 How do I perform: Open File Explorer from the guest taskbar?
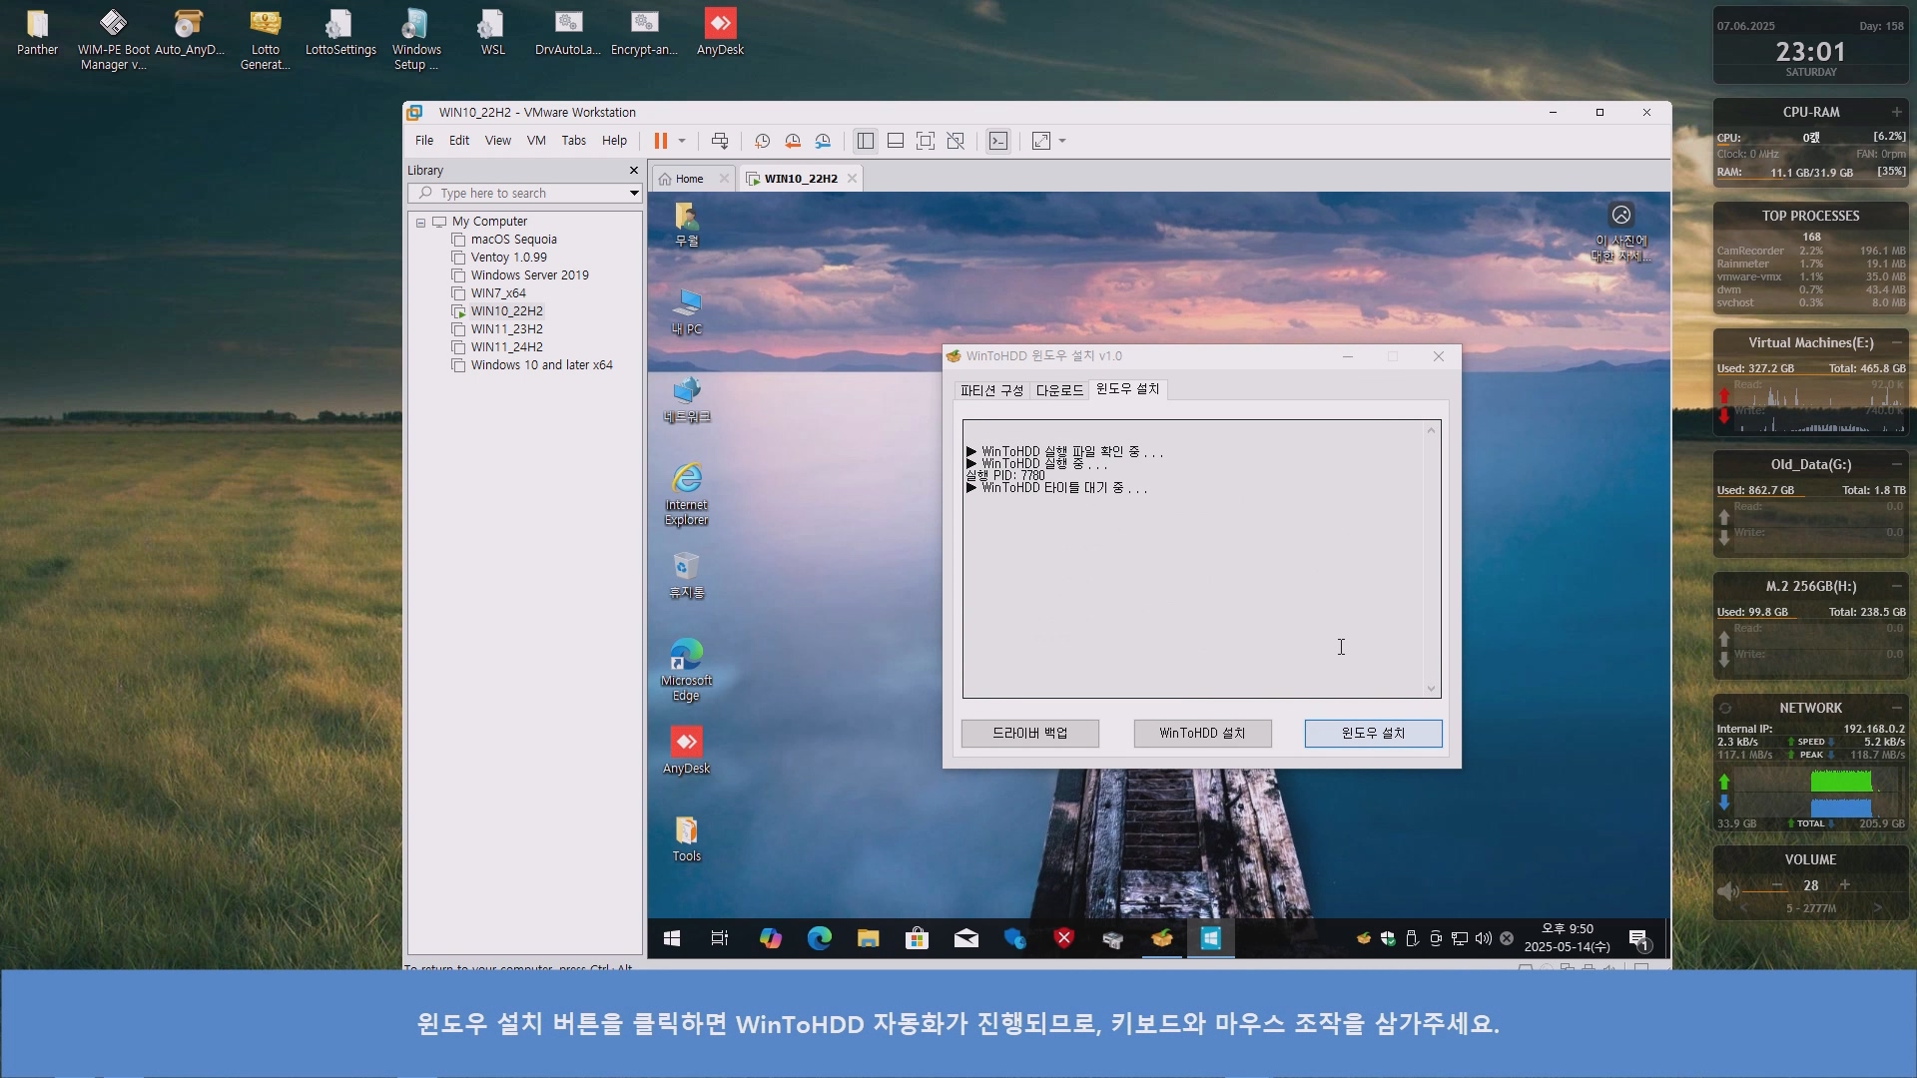868,939
